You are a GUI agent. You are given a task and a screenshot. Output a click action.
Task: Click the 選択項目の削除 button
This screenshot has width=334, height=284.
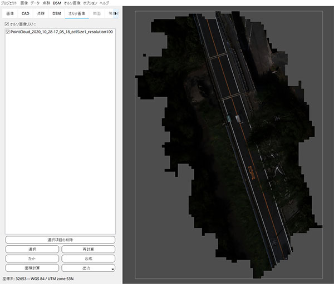click(60, 240)
